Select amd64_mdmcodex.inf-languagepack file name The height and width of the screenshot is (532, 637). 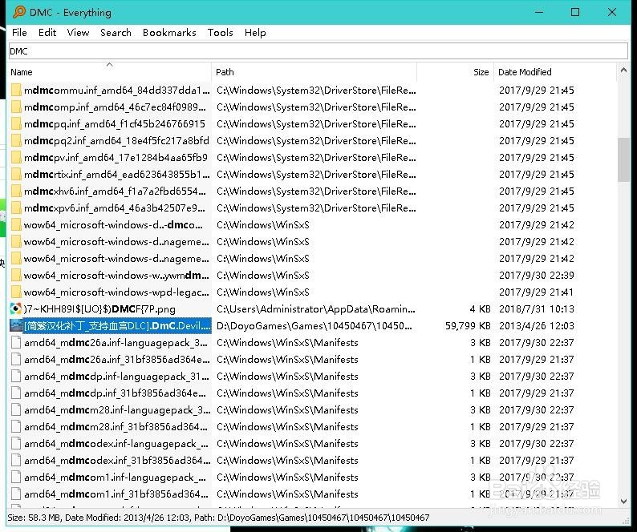116,444
